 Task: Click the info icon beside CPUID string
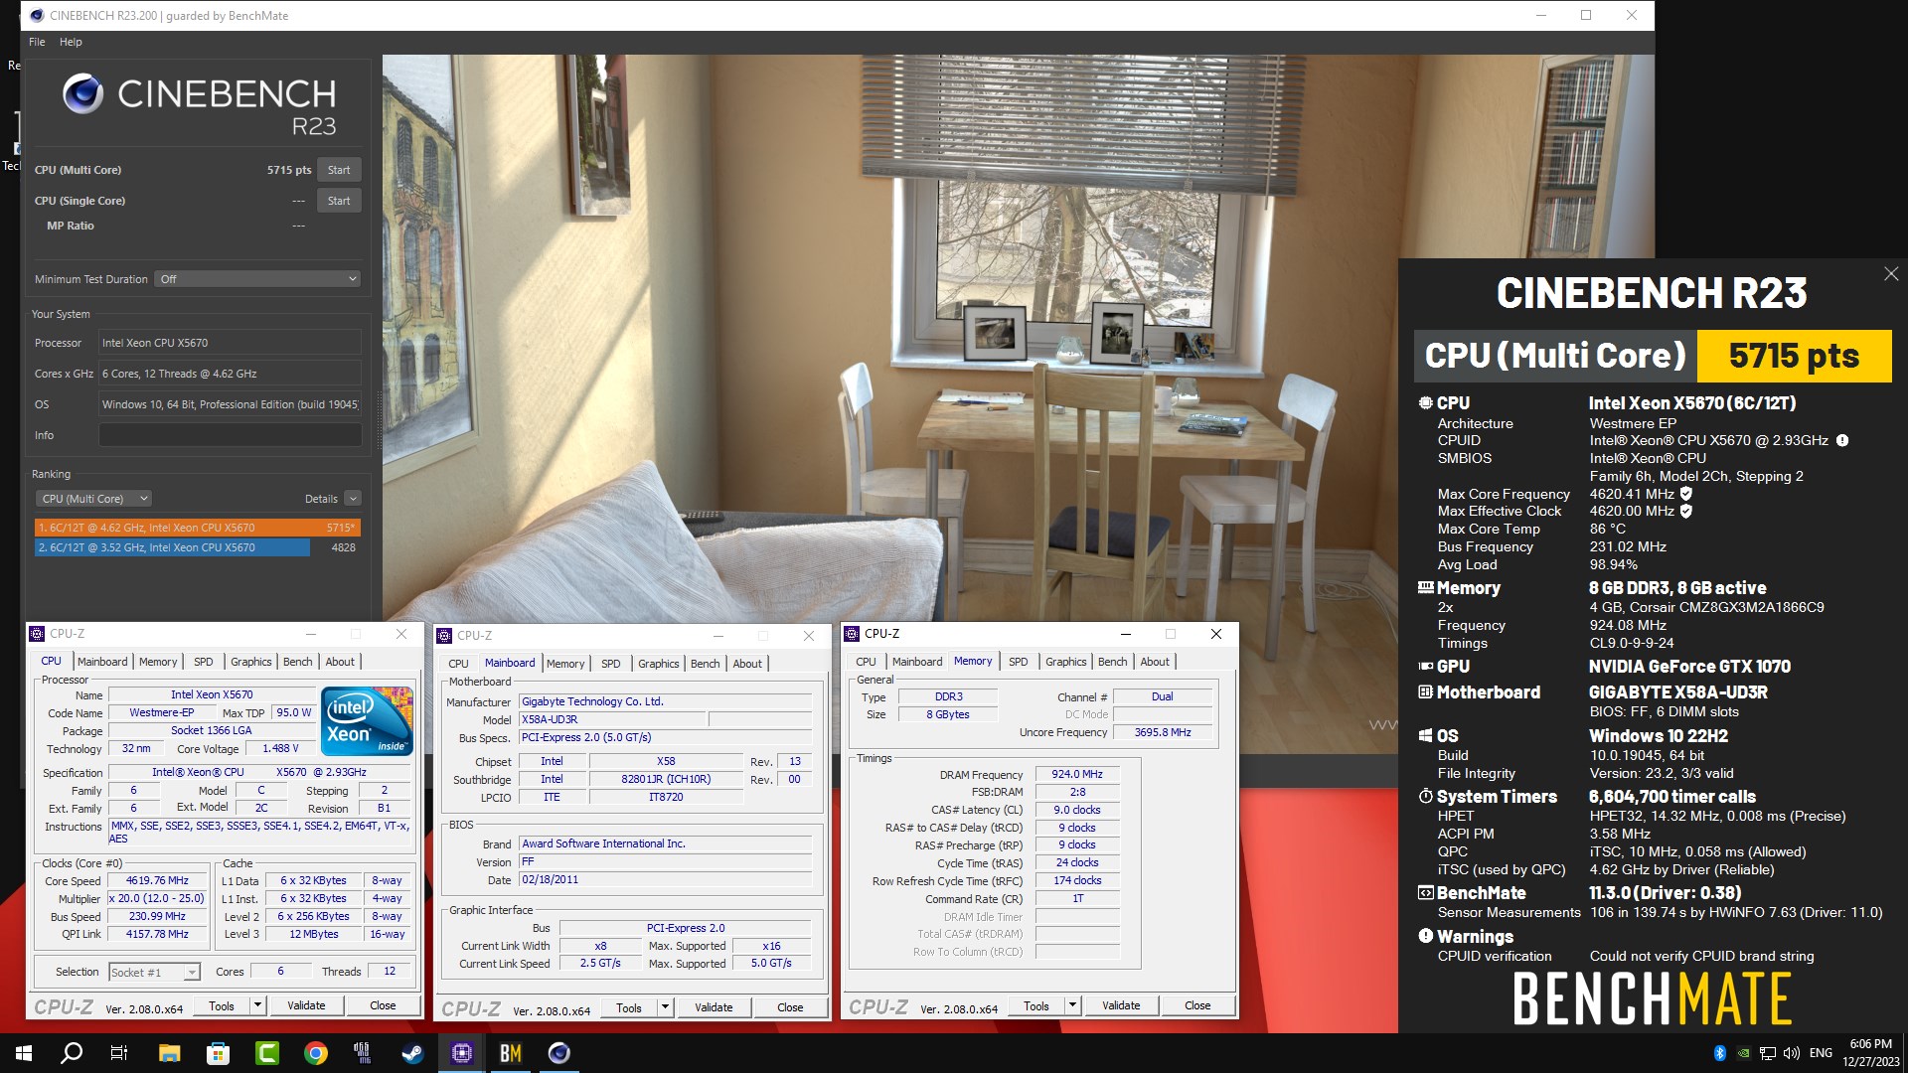coord(1841,440)
